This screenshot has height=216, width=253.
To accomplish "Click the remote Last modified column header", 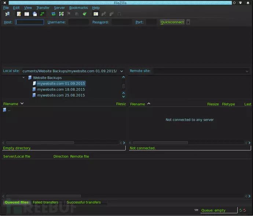I will pos(247,104).
